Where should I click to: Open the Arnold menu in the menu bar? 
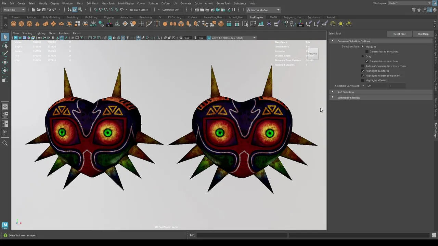coord(209,3)
